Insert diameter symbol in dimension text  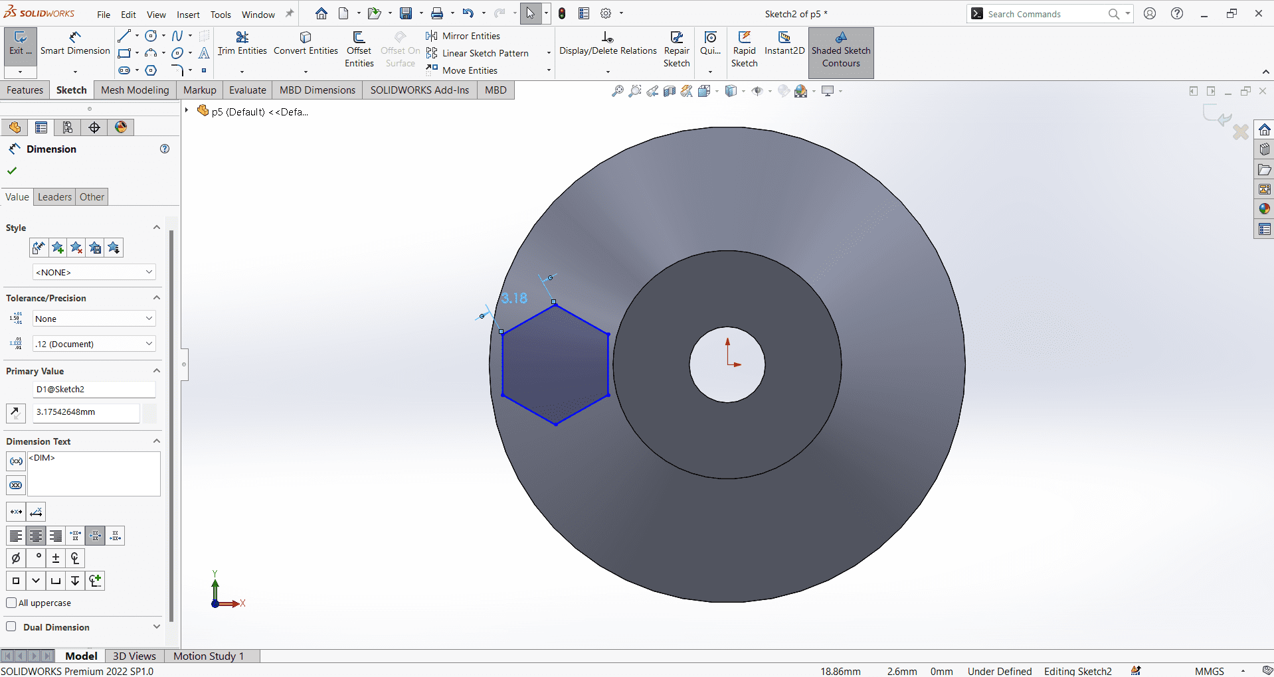[16, 558]
